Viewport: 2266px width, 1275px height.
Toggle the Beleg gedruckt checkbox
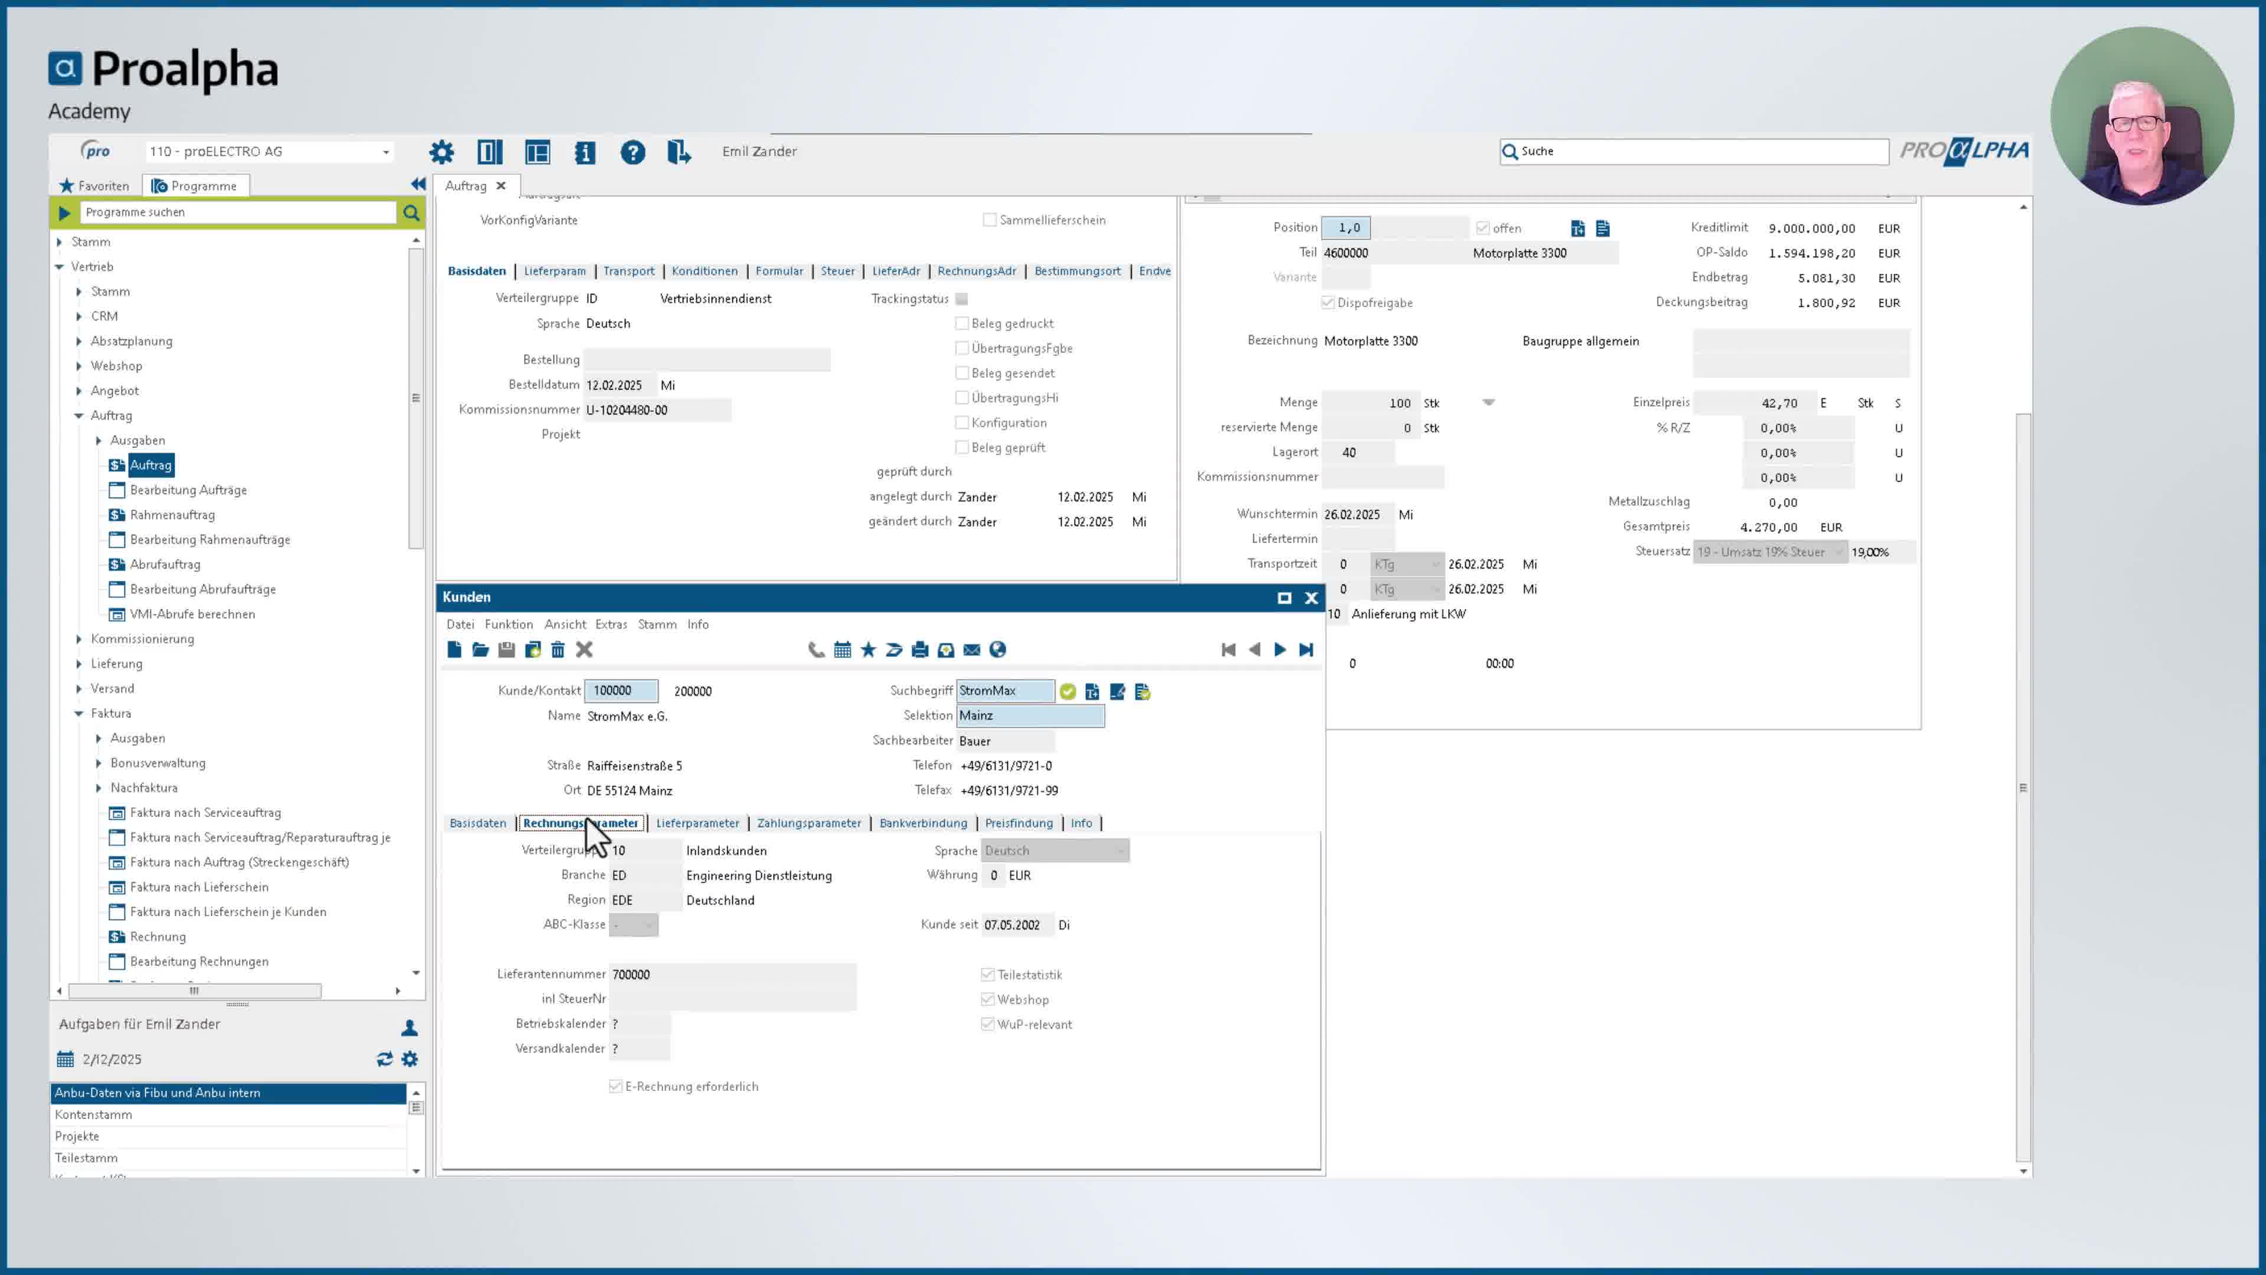[962, 323]
